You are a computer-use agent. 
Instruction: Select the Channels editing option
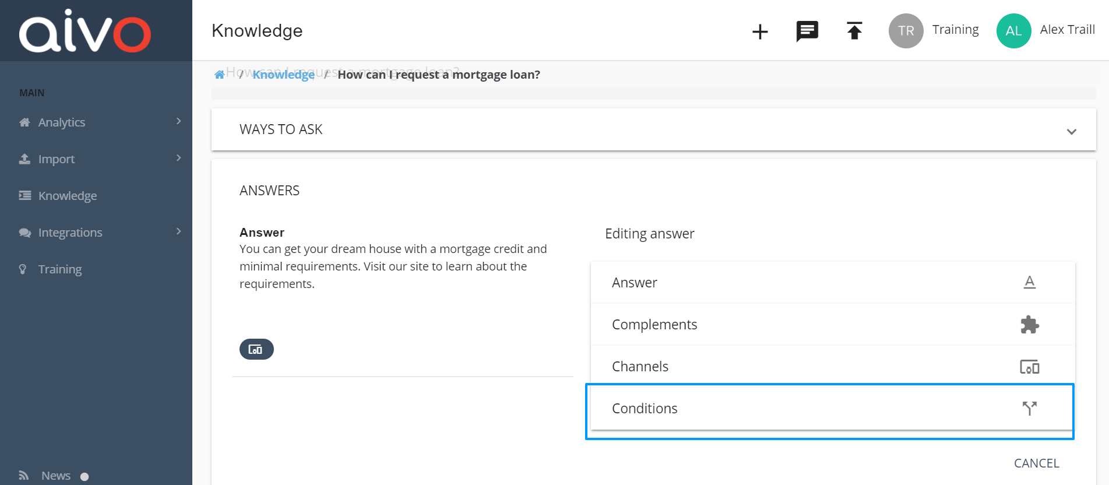pos(833,367)
